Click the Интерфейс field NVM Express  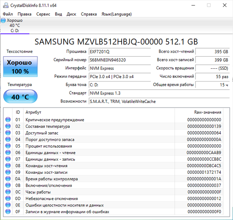point(120,68)
